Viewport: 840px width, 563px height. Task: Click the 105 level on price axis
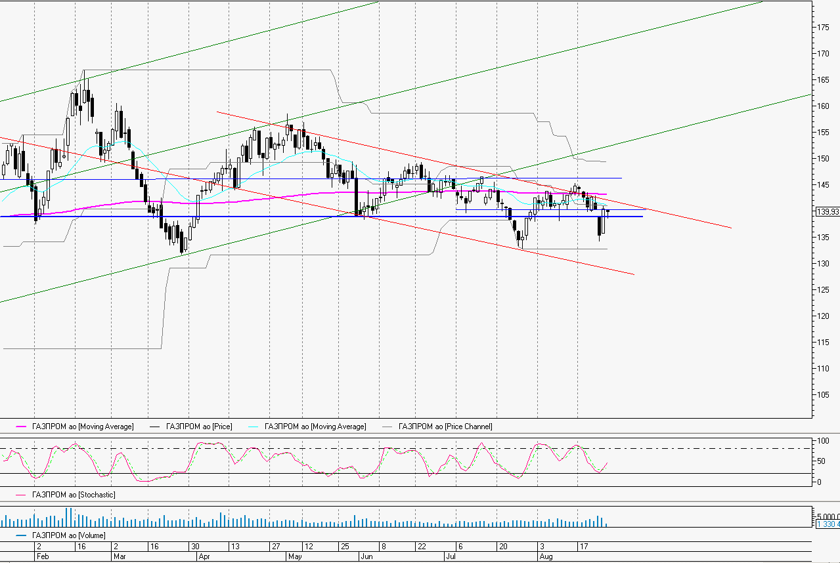click(822, 394)
